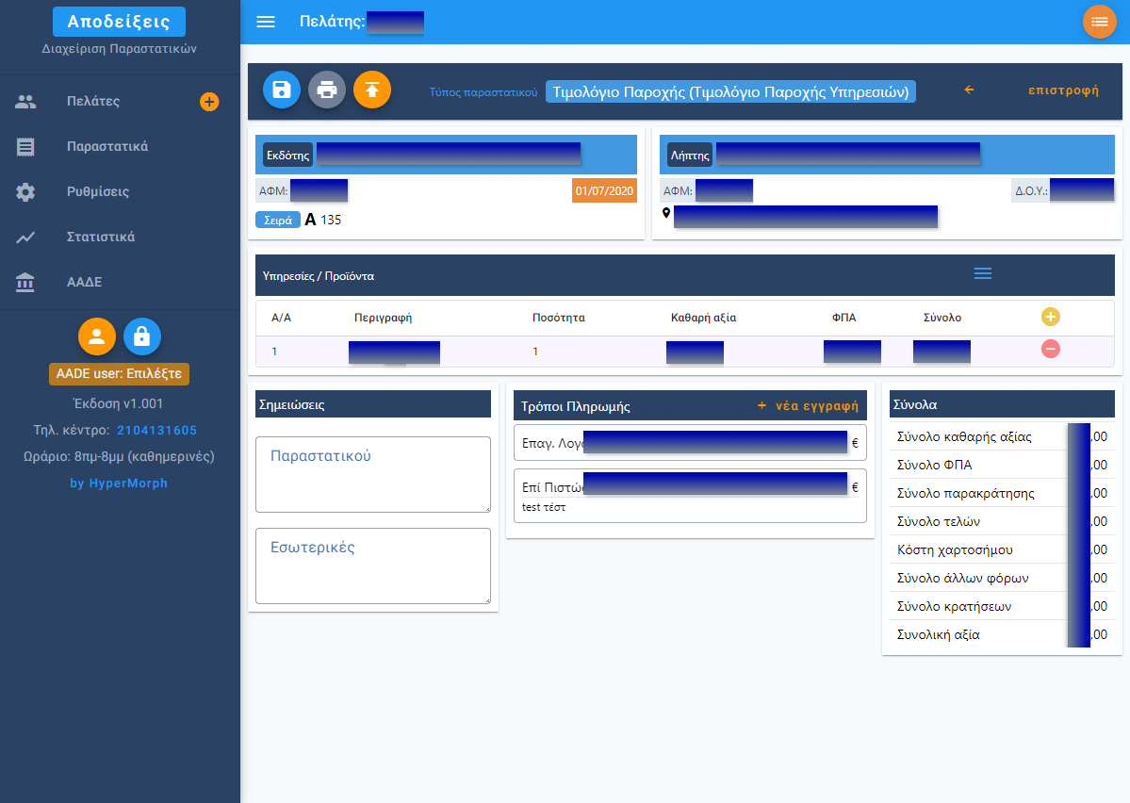This screenshot has height=803, width=1130.
Task: Click the επιστροφή return link
Action: [x=1062, y=90]
